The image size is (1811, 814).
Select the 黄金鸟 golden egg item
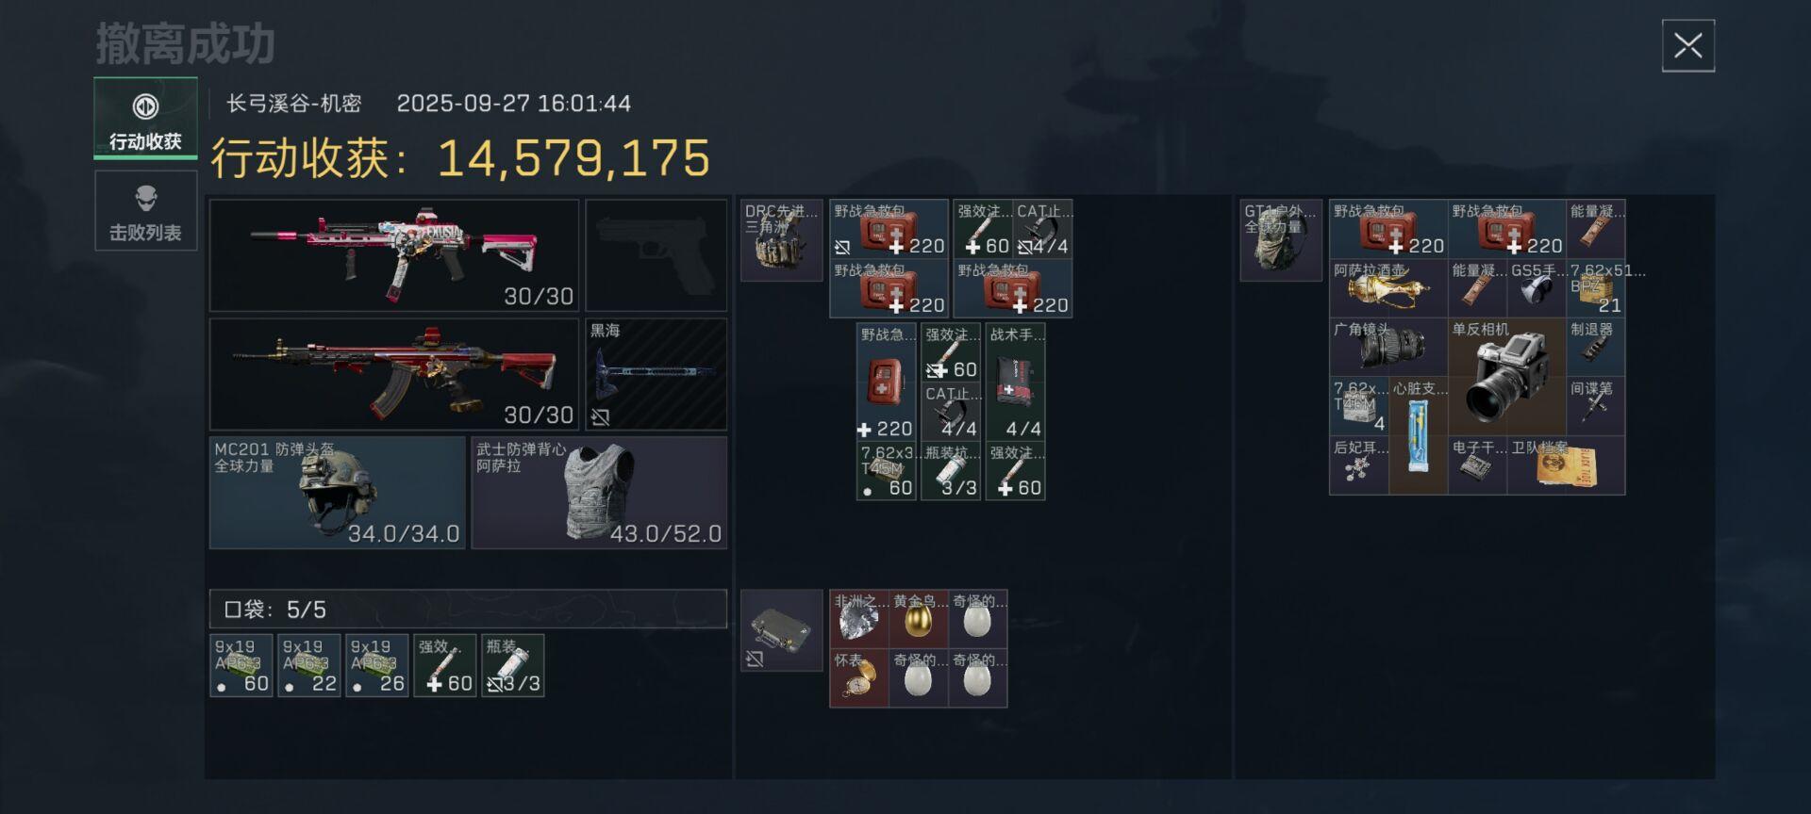[x=918, y=619]
